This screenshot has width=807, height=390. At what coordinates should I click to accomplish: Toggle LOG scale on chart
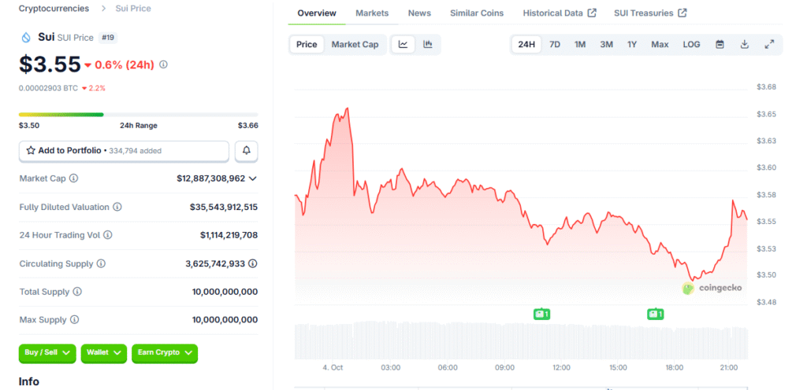pos(691,45)
